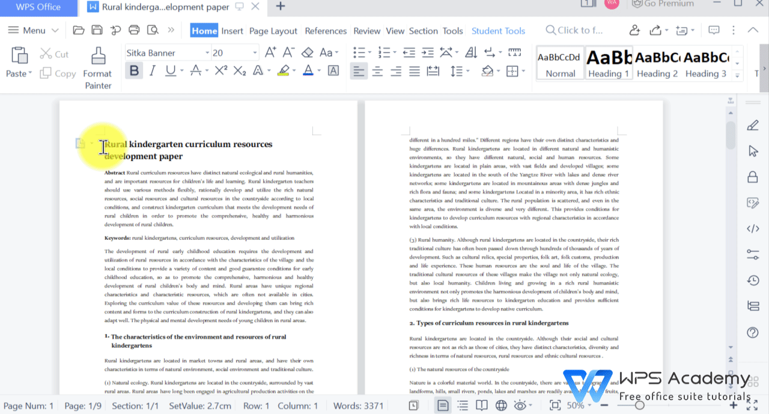Open the history clock icon in right sidebar
769x414 pixels.
[x=753, y=279]
